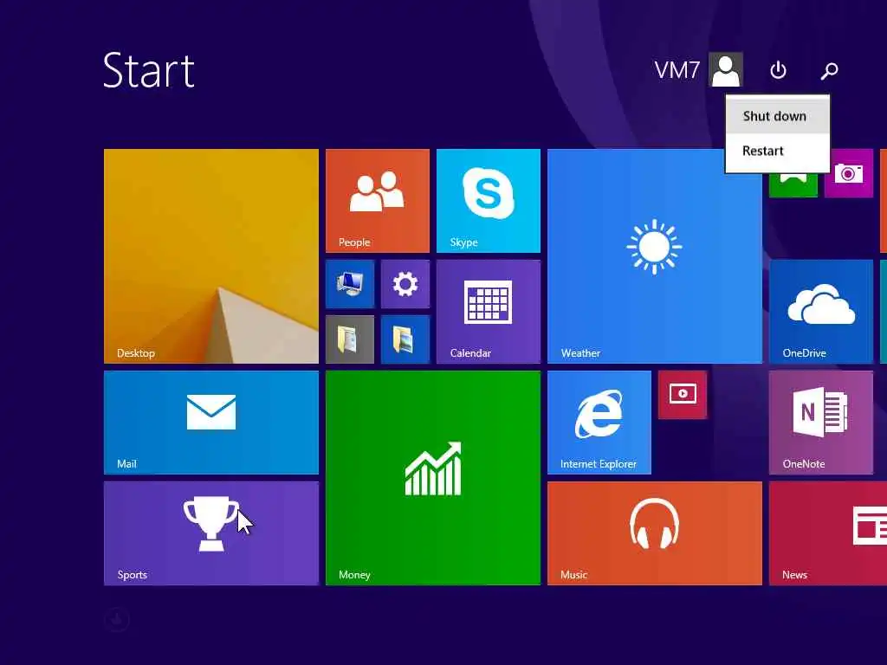This screenshot has width=887, height=665.
Task: Open the This PC small tile
Action: click(x=350, y=284)
